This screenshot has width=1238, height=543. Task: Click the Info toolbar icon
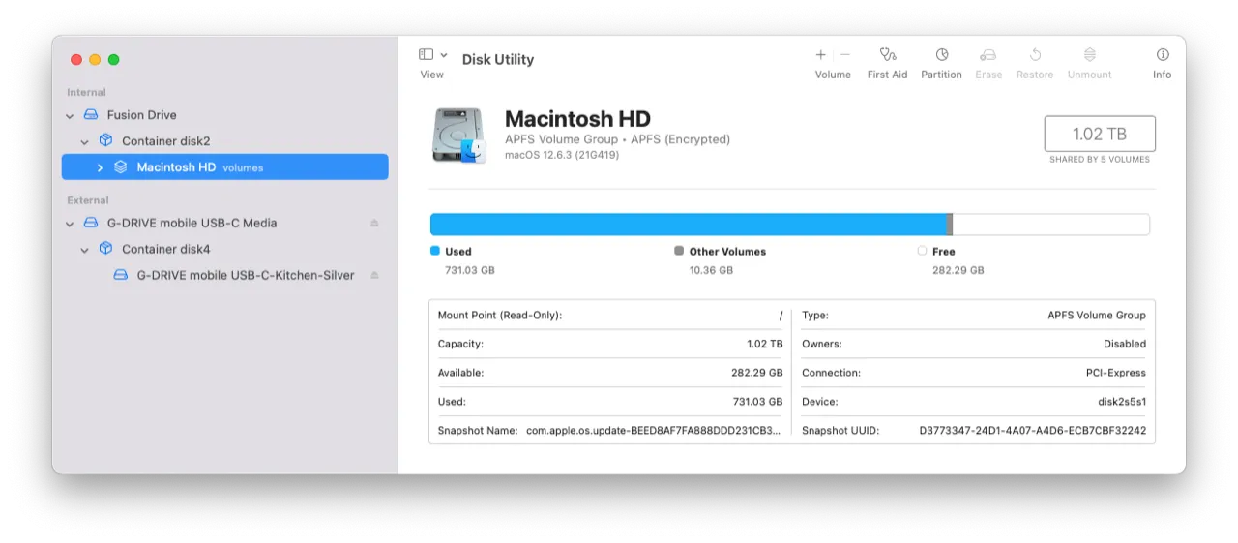tap(1162, 55)
